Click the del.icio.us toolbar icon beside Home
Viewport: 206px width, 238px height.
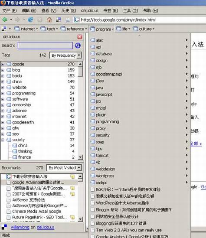click(59, 20)
